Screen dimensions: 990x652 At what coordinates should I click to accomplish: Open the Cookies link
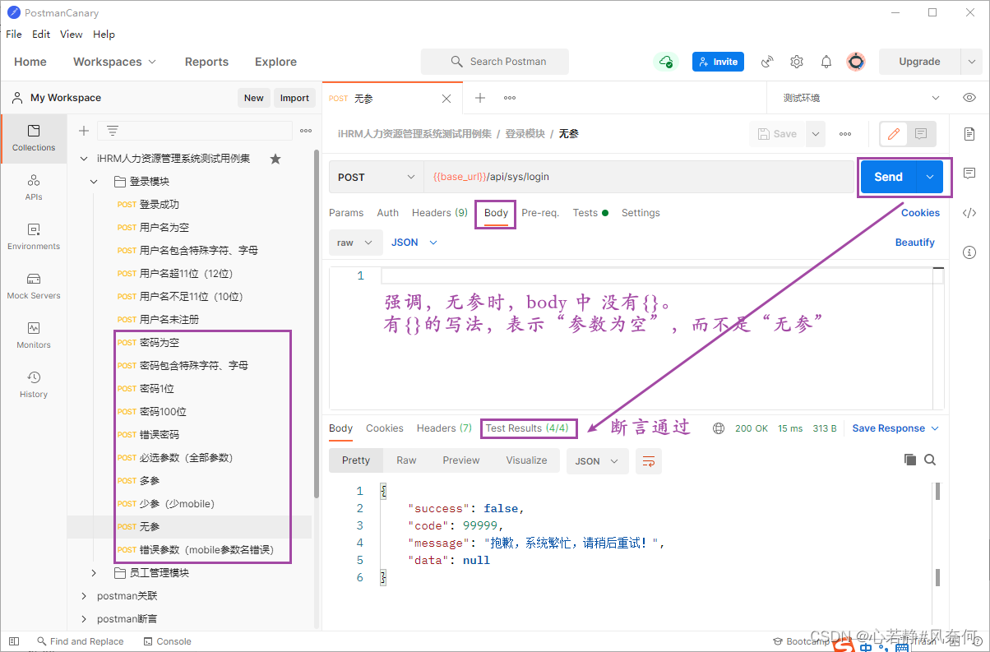tap(920, 213)
